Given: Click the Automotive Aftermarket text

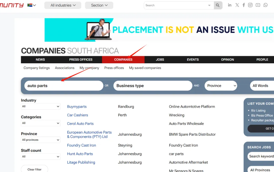Looking at the screenshot, I should pyautogui.click(x=188, y=162).
